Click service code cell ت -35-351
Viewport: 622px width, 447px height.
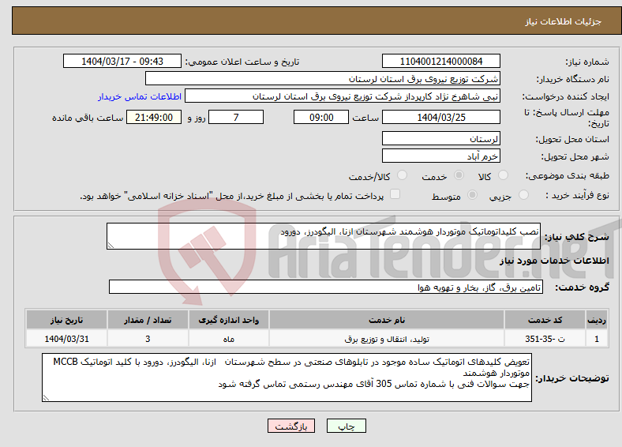pos(545,339)
